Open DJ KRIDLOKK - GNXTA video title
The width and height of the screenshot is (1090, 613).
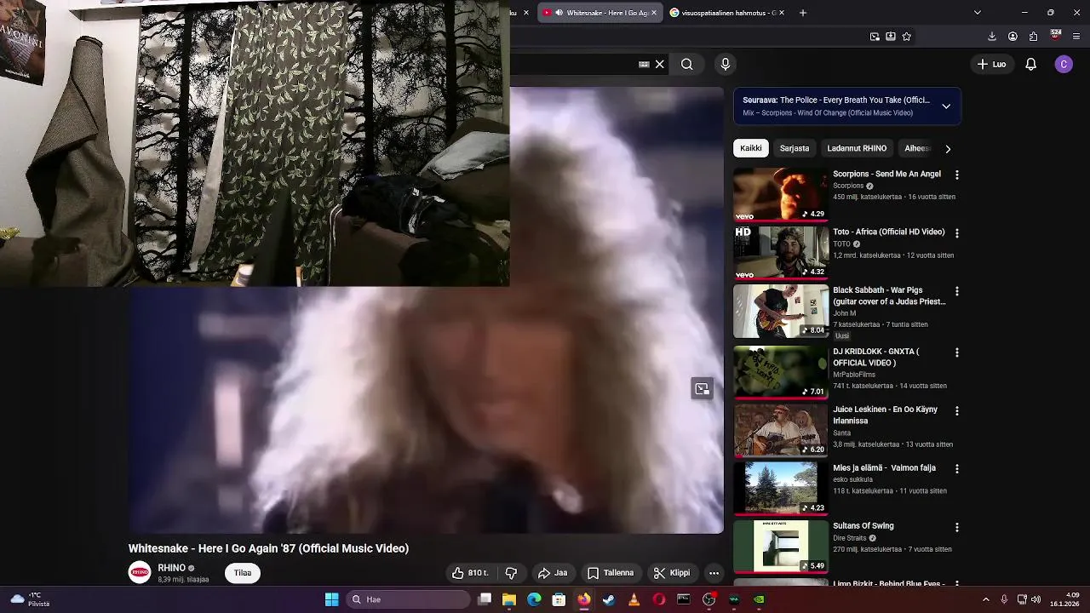pyautogui.click(x=875, y=357)
